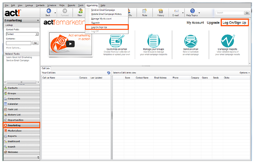Sort by Last Updated column header
This screenshot has height=163, width=254.
pos(100,78)
